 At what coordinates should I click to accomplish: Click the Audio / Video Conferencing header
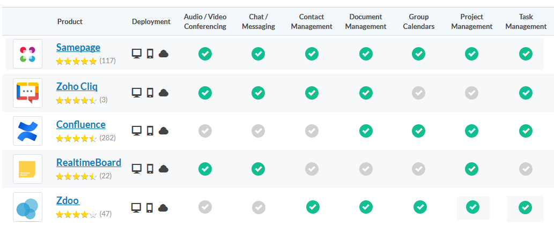point(205,21)
